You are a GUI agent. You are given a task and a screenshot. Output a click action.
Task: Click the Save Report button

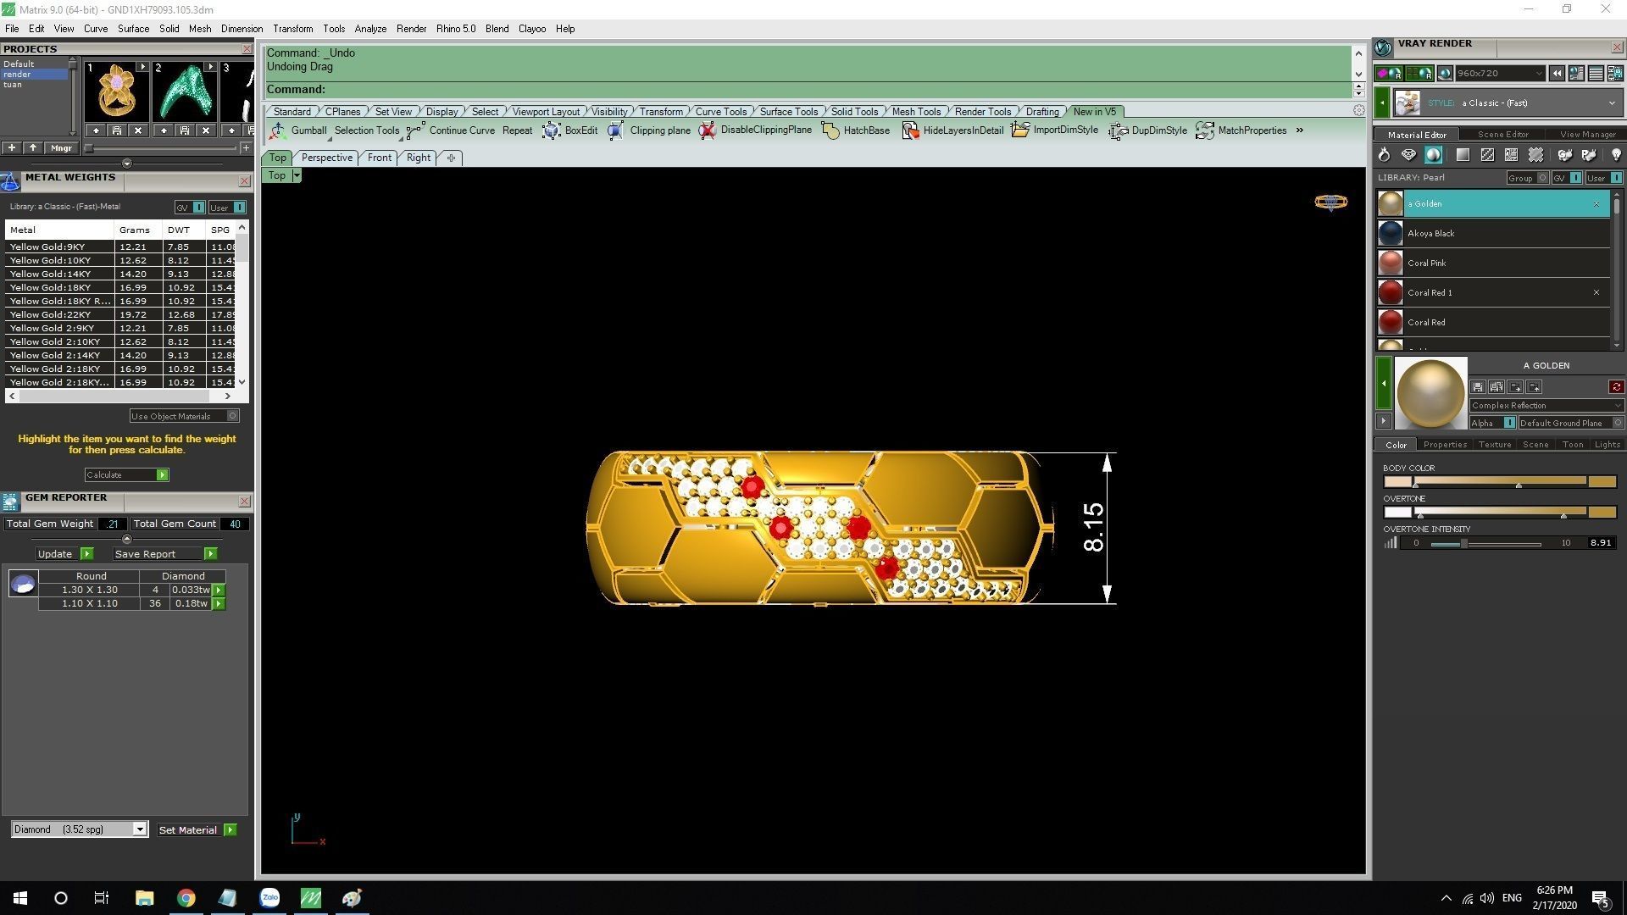pos(164,554)
